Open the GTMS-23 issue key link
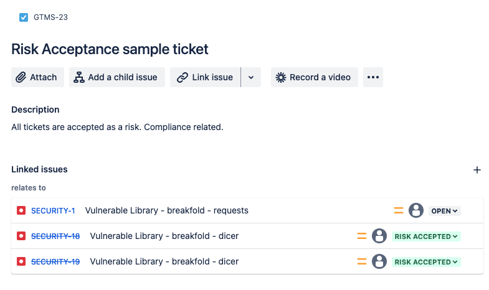 tap(50, 17)
